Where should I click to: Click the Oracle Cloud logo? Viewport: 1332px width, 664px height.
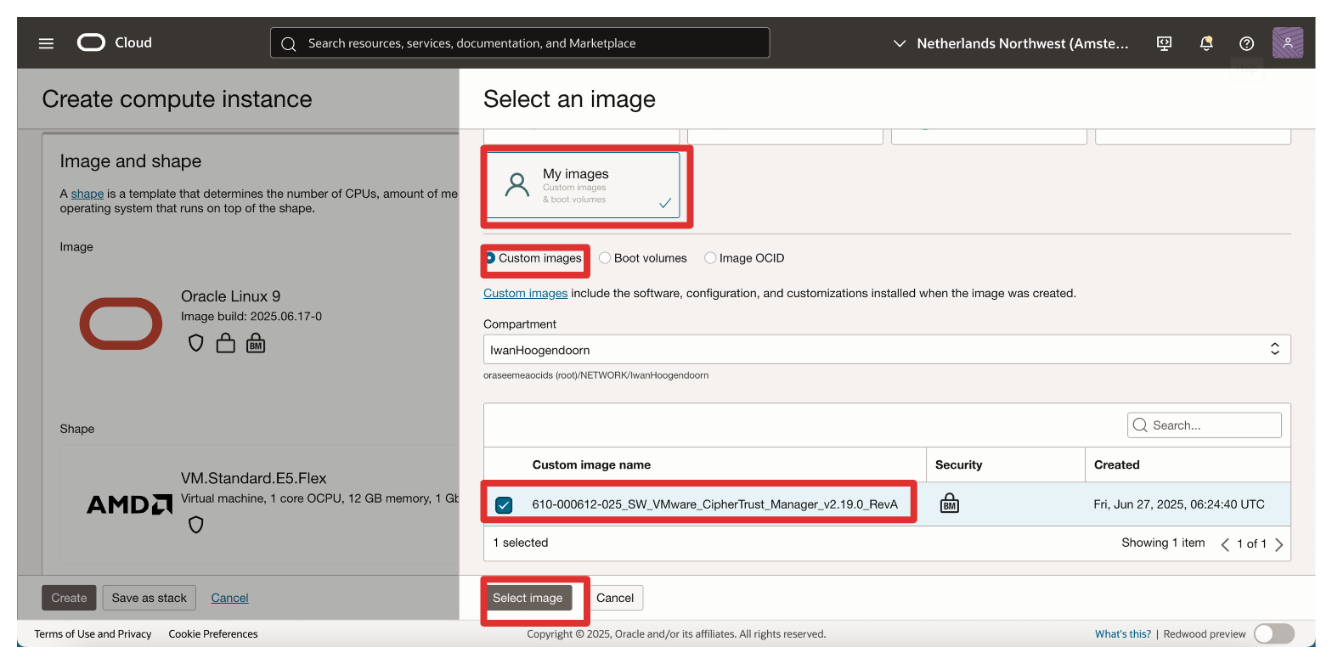tap(114, 42)
